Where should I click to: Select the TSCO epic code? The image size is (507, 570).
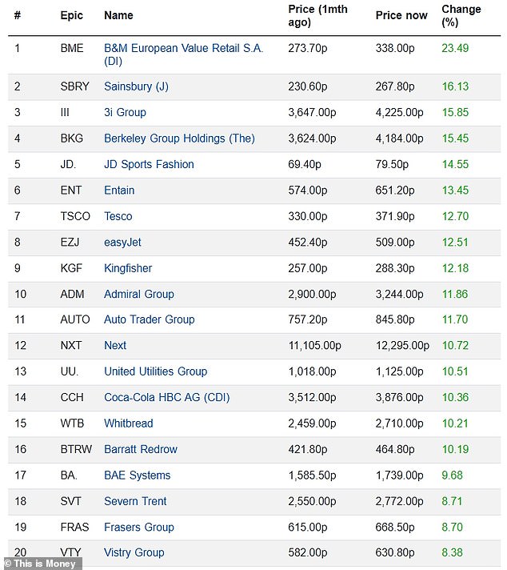coord(75,216)
